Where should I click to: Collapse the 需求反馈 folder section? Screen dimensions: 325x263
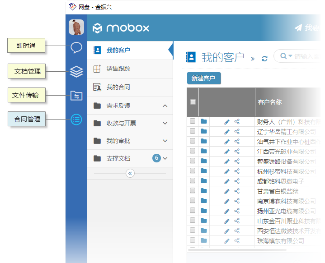(x=165, y=106)
